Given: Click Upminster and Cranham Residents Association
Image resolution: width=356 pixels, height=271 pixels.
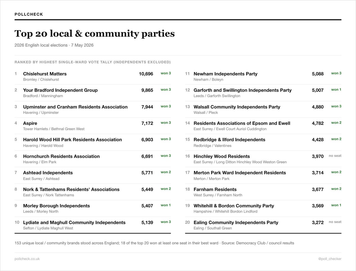Looking at the screenshot, I should tap(75, 107).
